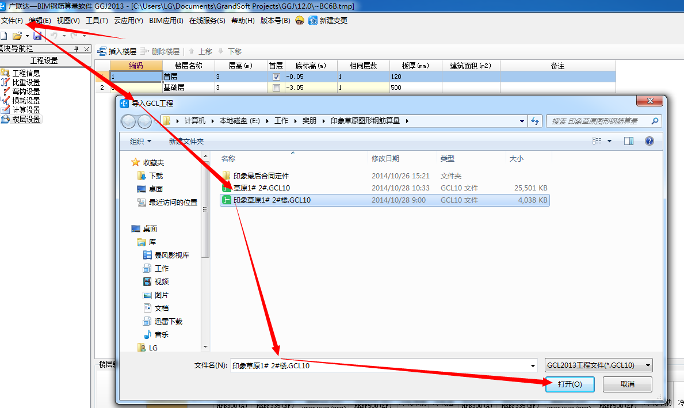Click the save disk toolbar icon
Image resolution: width=684 pixels, height=408 pixels.
click(x=37, y=36)
